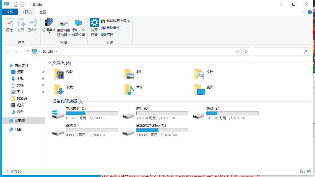Collapse the ribbon with the caret

tap(304, 12)
